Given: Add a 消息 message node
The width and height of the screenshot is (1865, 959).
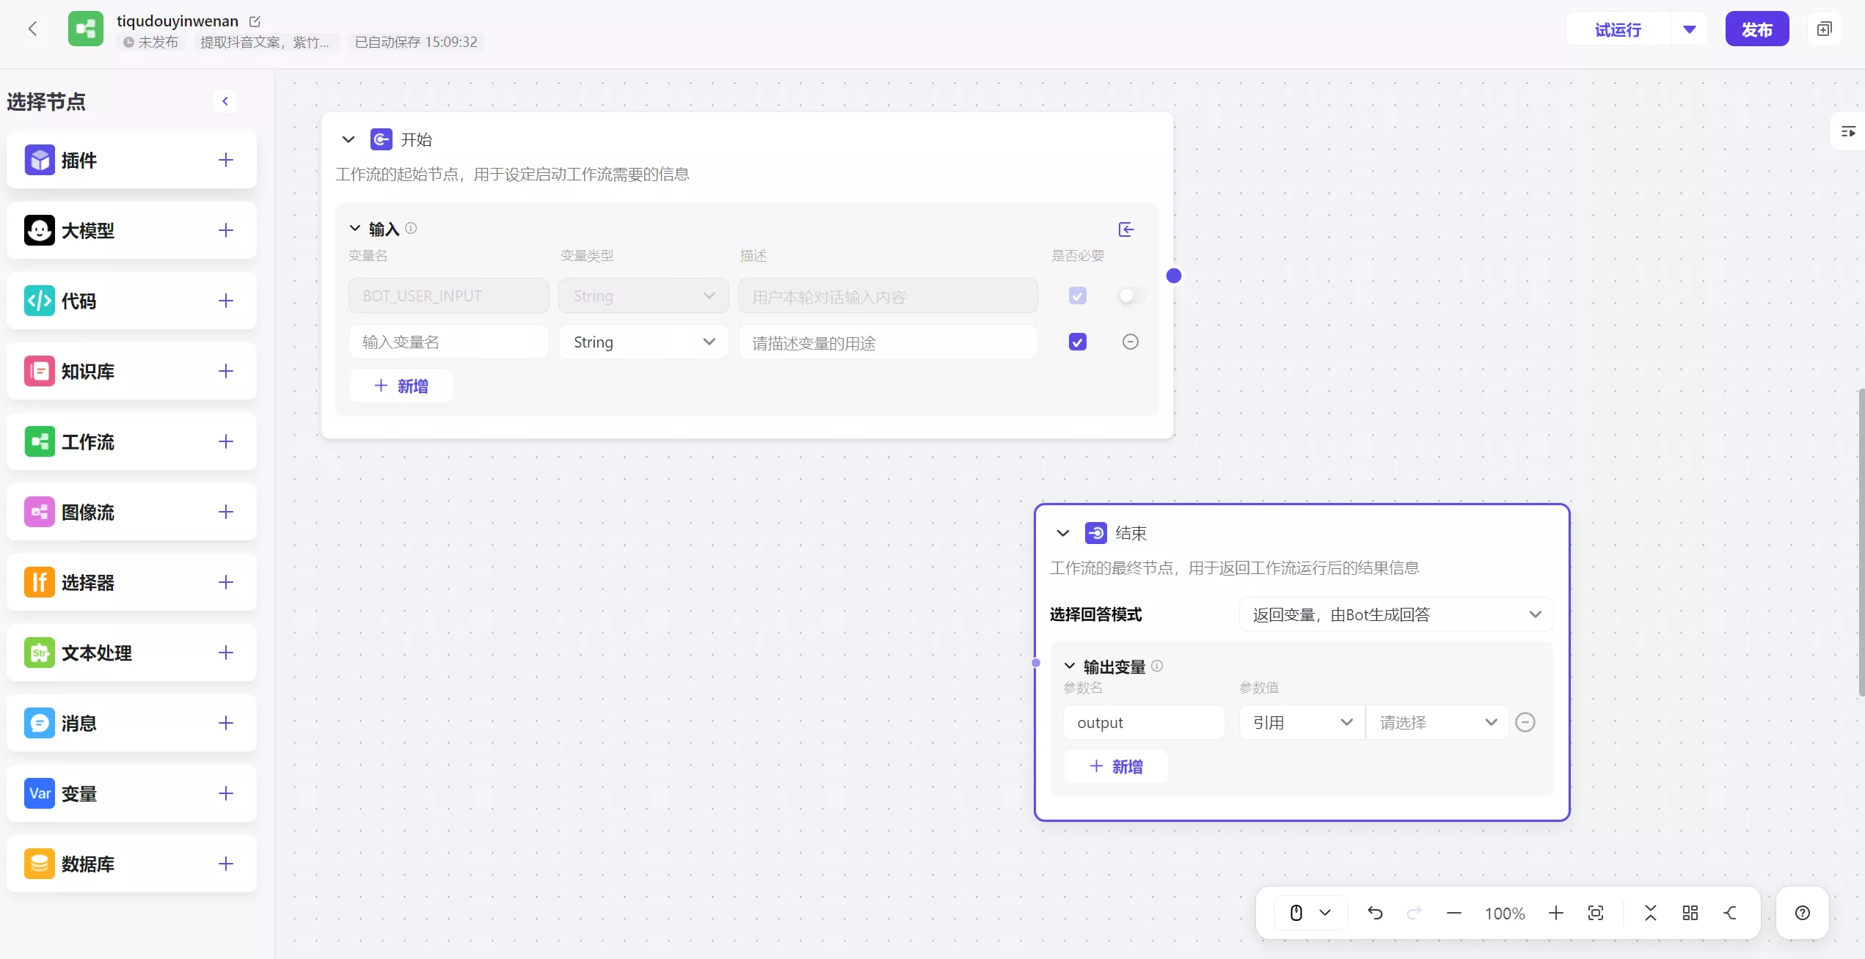Looking at the screenshot, I should [226, 723].
